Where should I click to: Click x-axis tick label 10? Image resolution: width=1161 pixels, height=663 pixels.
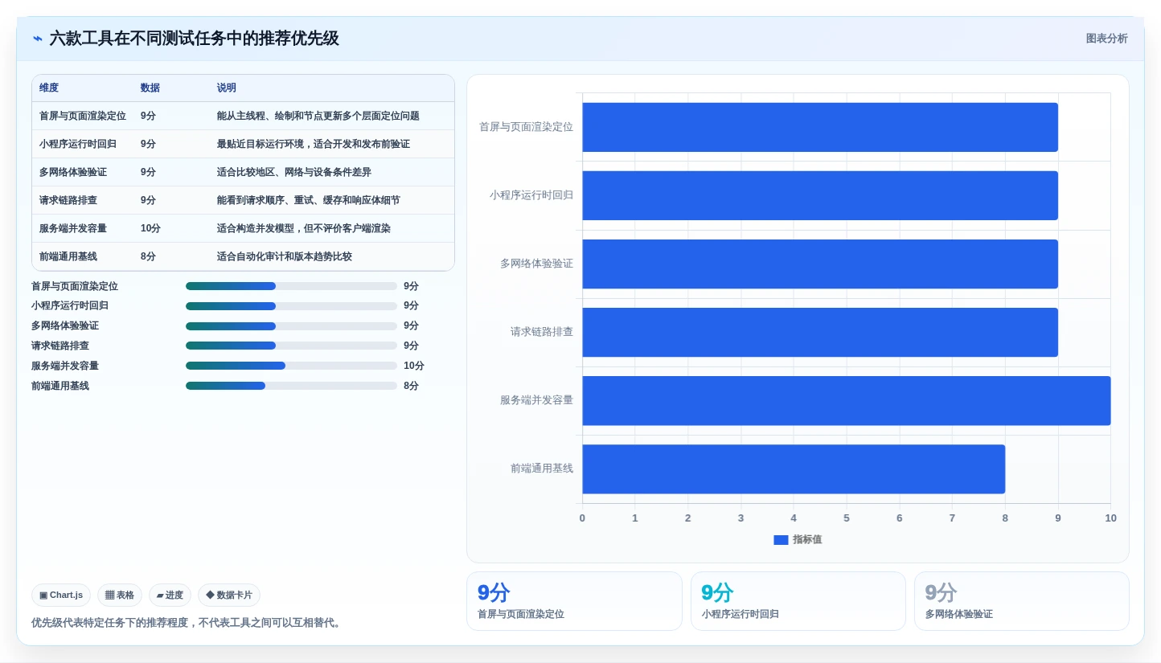click(x=1110, y=518)
